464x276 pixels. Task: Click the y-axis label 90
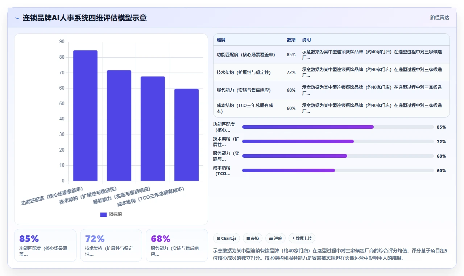point(61,42)
